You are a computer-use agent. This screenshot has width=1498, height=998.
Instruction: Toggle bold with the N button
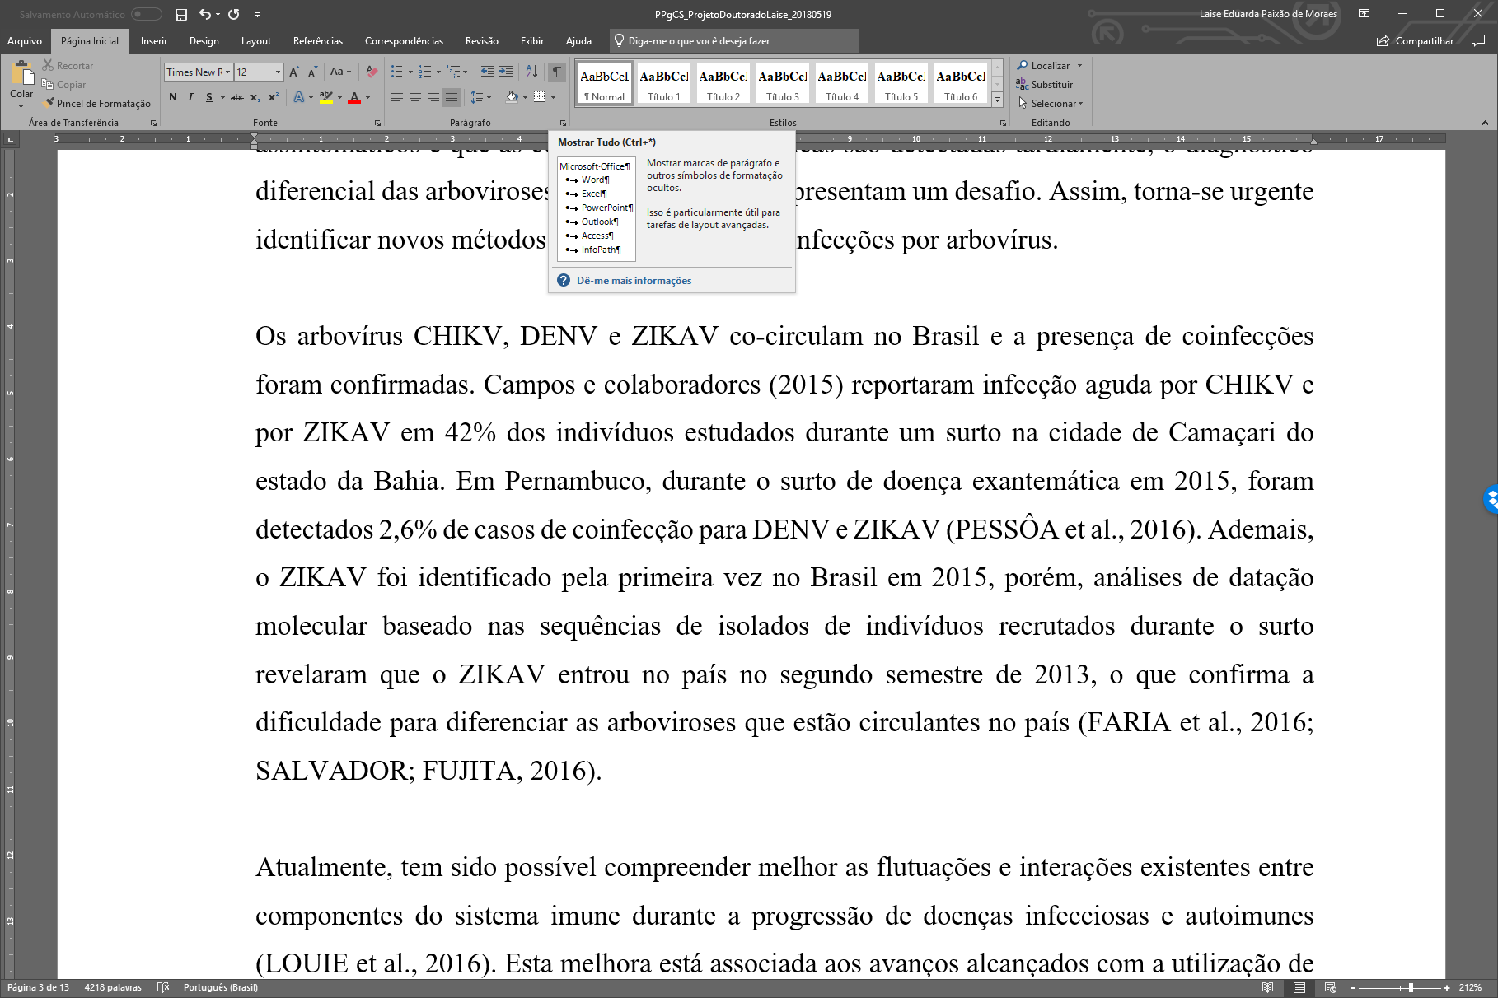click(x=173, y=97)
